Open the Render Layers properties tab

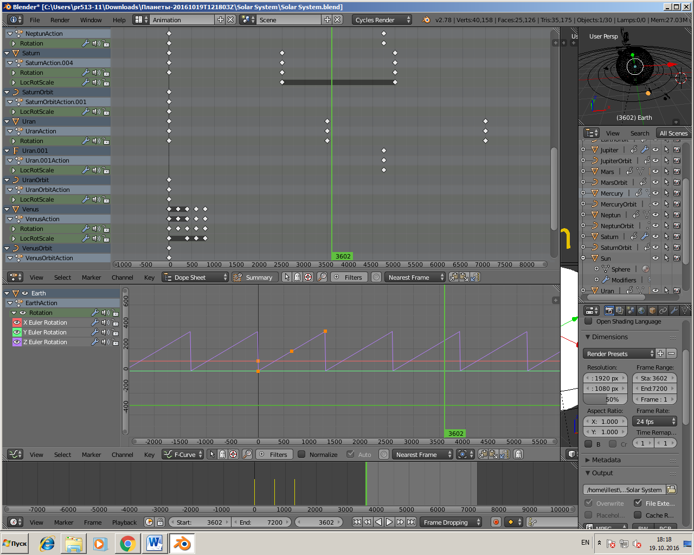click(x=620, y=311)
